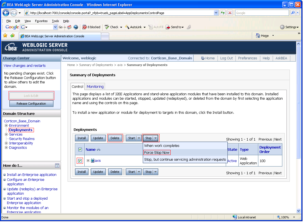Click the Refresh page icon
Image resolution: width=303 pixels, height=222 pixels.
click(223, 13)
